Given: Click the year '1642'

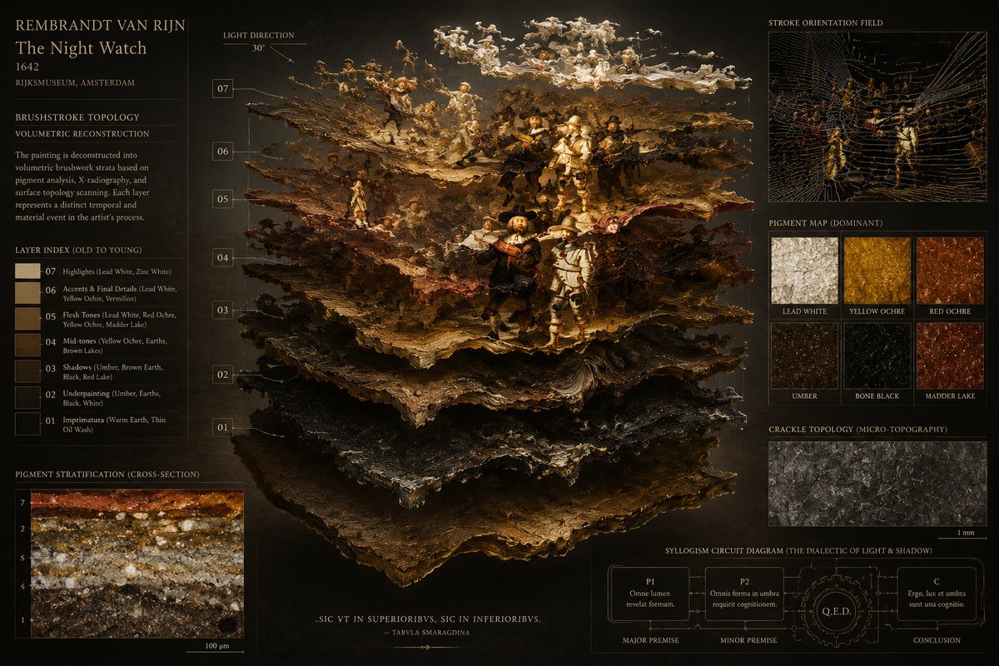Looking at the screenshot, I should tap(28, 67).
